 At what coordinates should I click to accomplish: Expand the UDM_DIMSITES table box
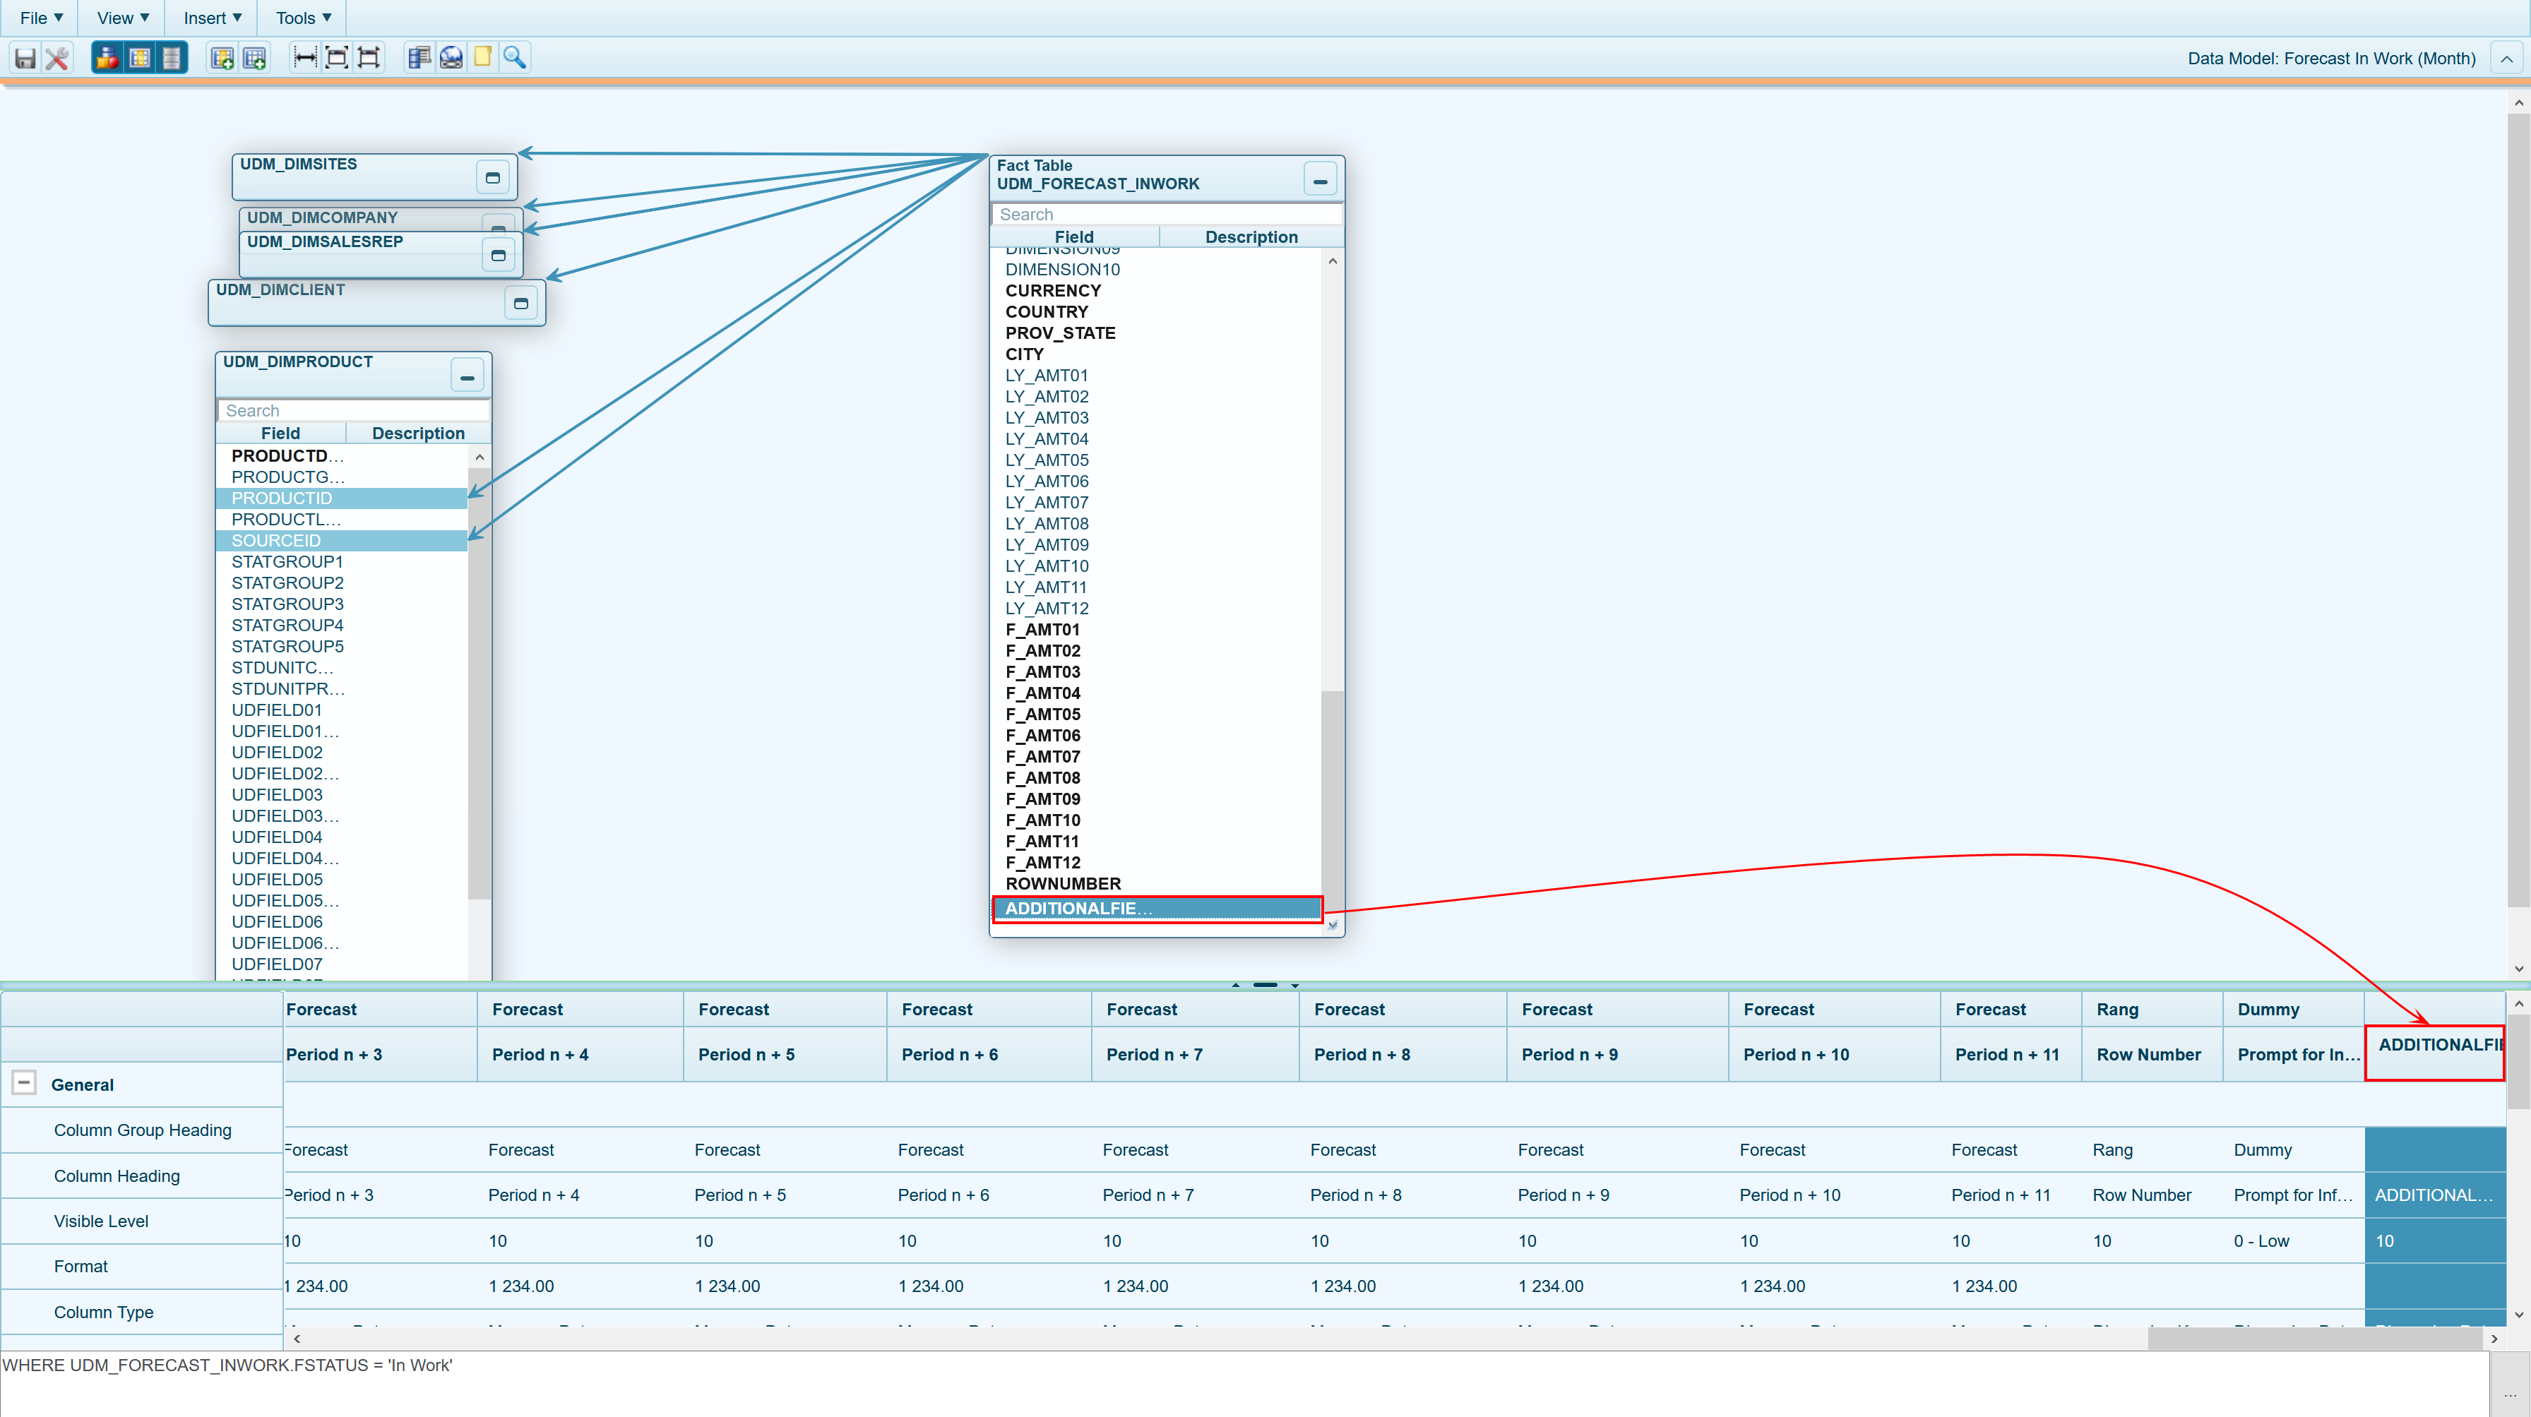click(x=492, y=178)
